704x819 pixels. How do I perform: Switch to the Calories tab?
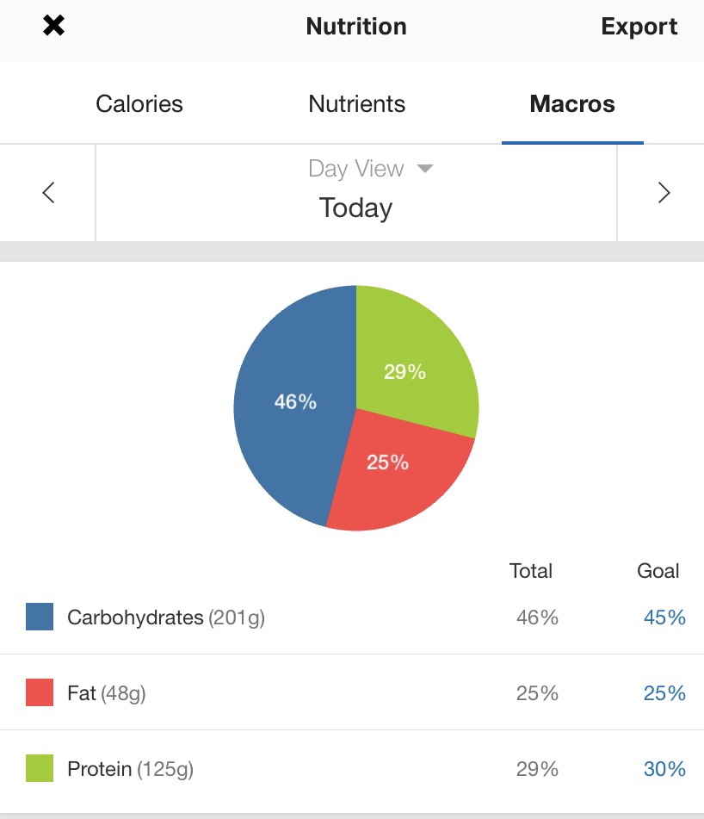(x=139, y=104)
